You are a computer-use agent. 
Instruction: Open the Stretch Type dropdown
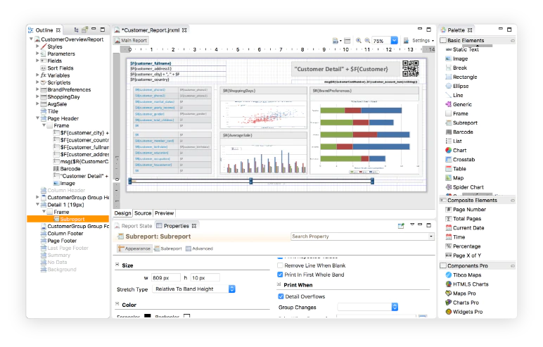231,289
